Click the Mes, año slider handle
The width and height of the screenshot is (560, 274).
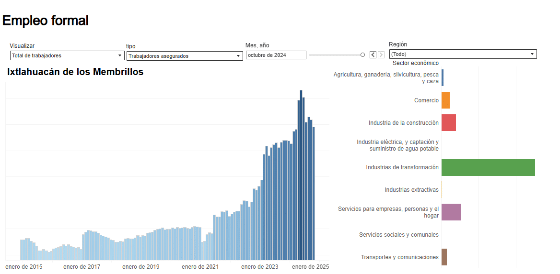click(x=363, y=55)
